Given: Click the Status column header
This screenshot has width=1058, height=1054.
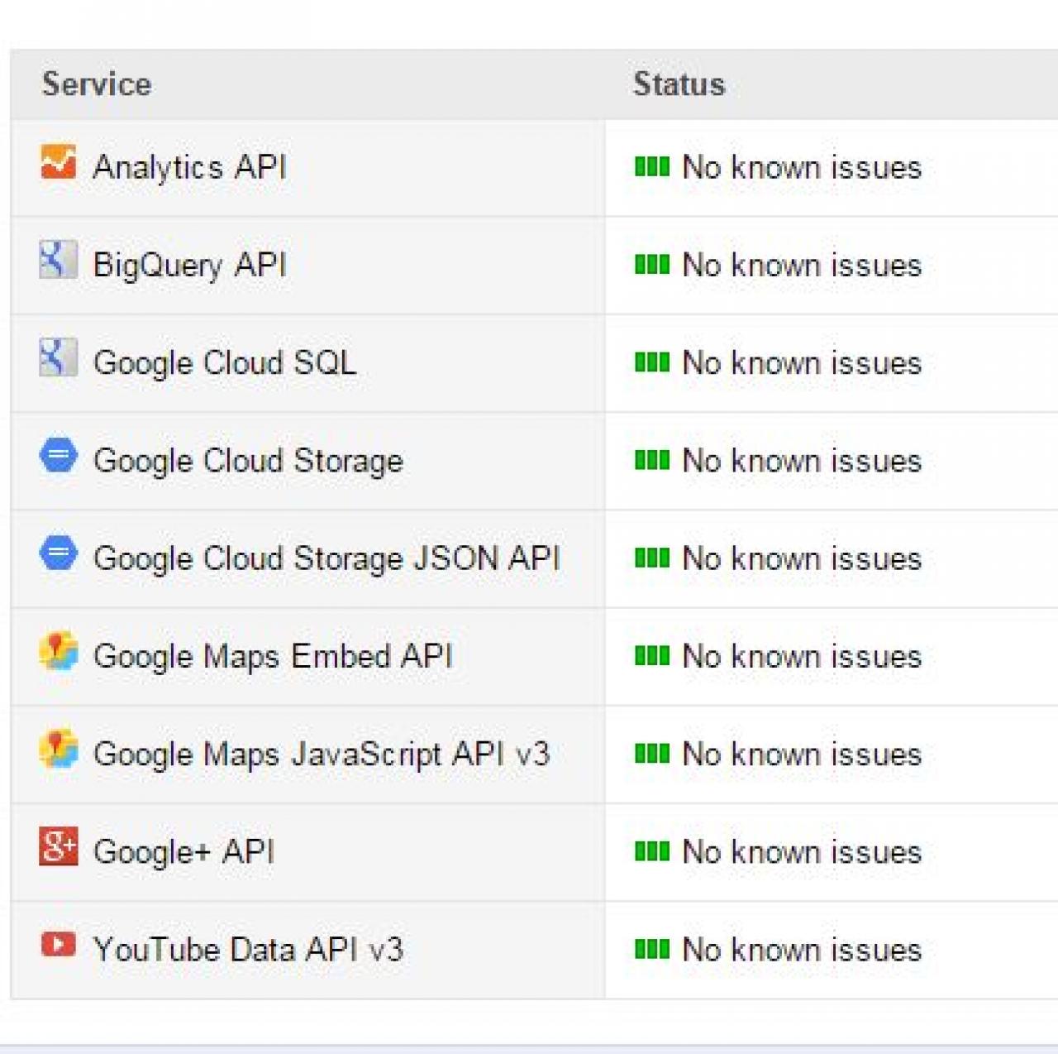Looking at the screenshot, I should [x=679, y=84].
